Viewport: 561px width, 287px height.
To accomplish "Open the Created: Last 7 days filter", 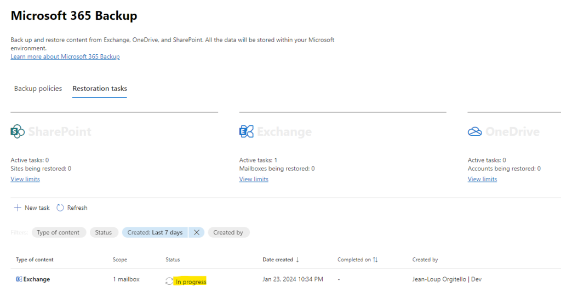I will [x=155, y=233].
